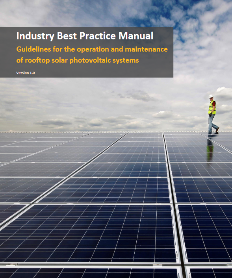
Task: Click the Version 1.0 text
Action: pos(25,73)
